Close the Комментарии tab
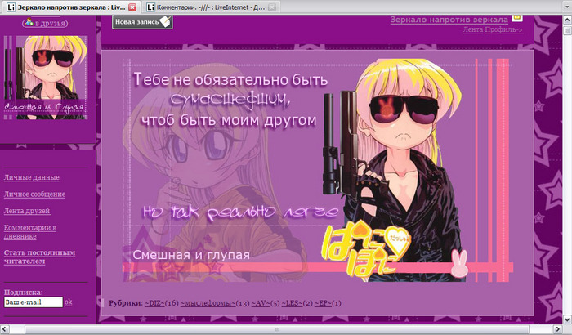The width and height of the screenshot is (572, 335). pos(272,7)
